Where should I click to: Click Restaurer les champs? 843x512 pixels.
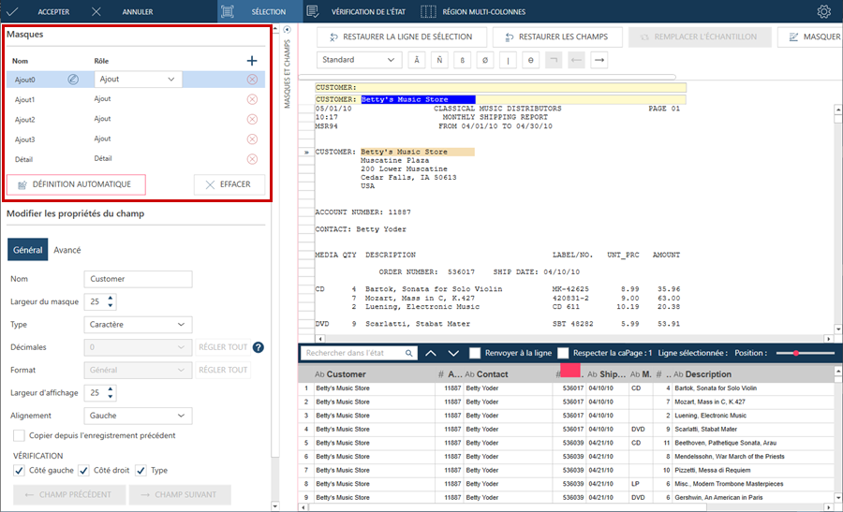point(556,37)
